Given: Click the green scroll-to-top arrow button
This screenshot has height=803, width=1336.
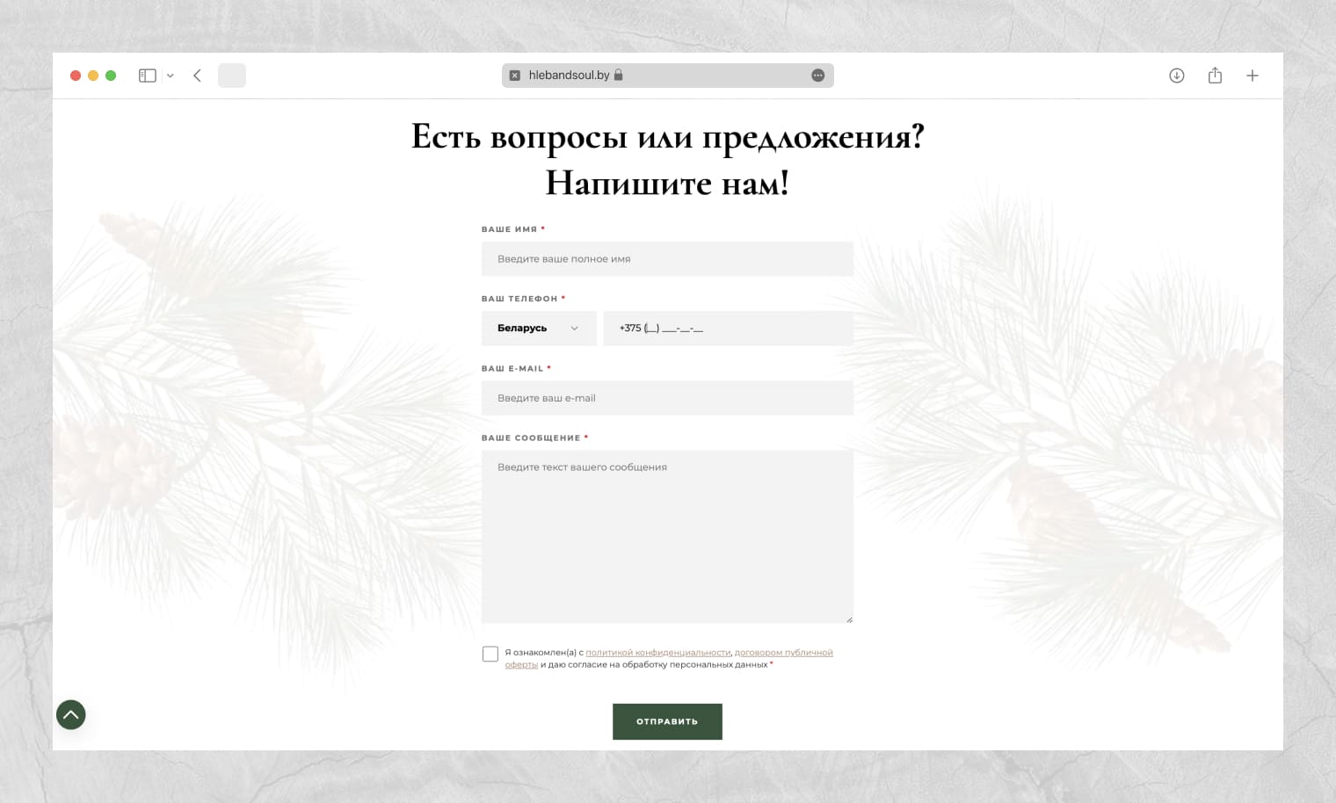Looking at the screenshot, I should (x=71, y=714).
